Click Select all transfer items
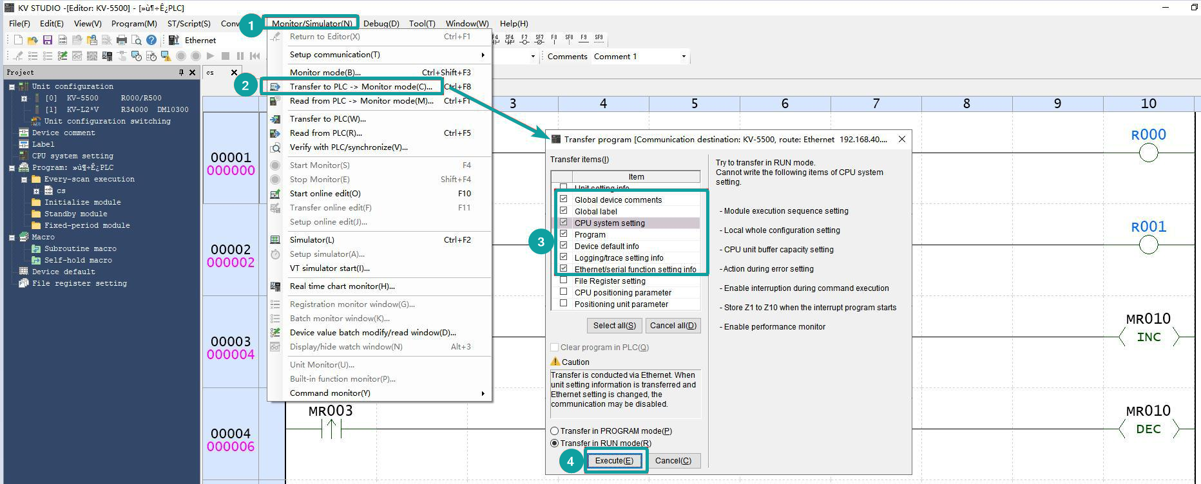1201x484 pixels. (x=614, y=326)
